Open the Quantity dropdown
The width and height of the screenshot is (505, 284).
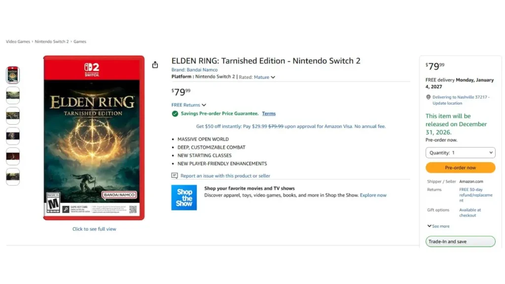point(460,152)
